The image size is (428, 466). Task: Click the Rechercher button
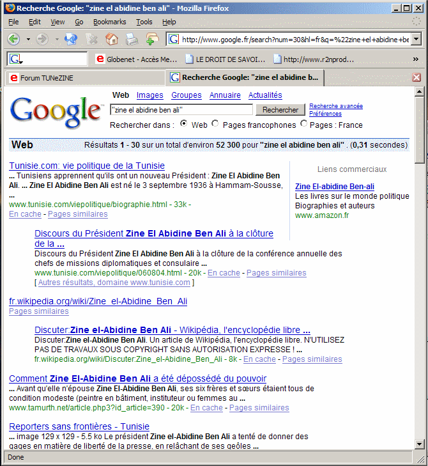(280, 110)
